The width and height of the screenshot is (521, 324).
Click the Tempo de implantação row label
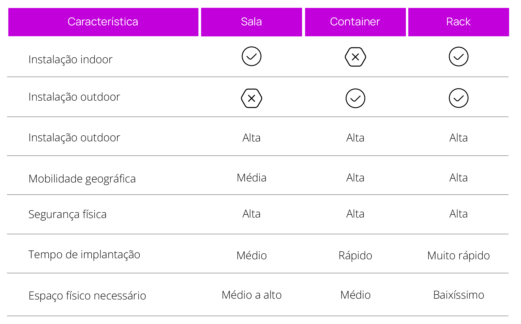[x=84, y=255]
